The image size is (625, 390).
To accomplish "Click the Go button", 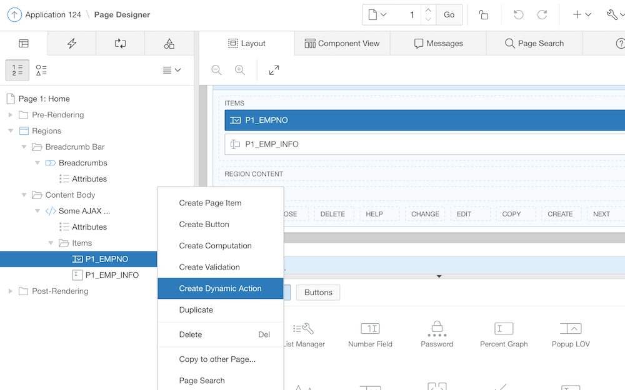I will (x=449, y=15).
